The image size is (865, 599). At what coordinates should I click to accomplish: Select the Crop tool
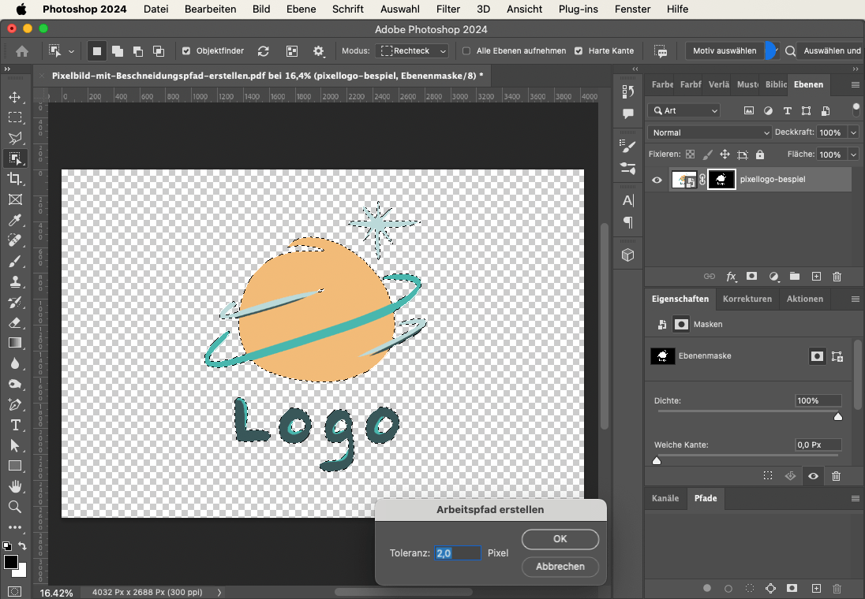click(x=15, y=179)
